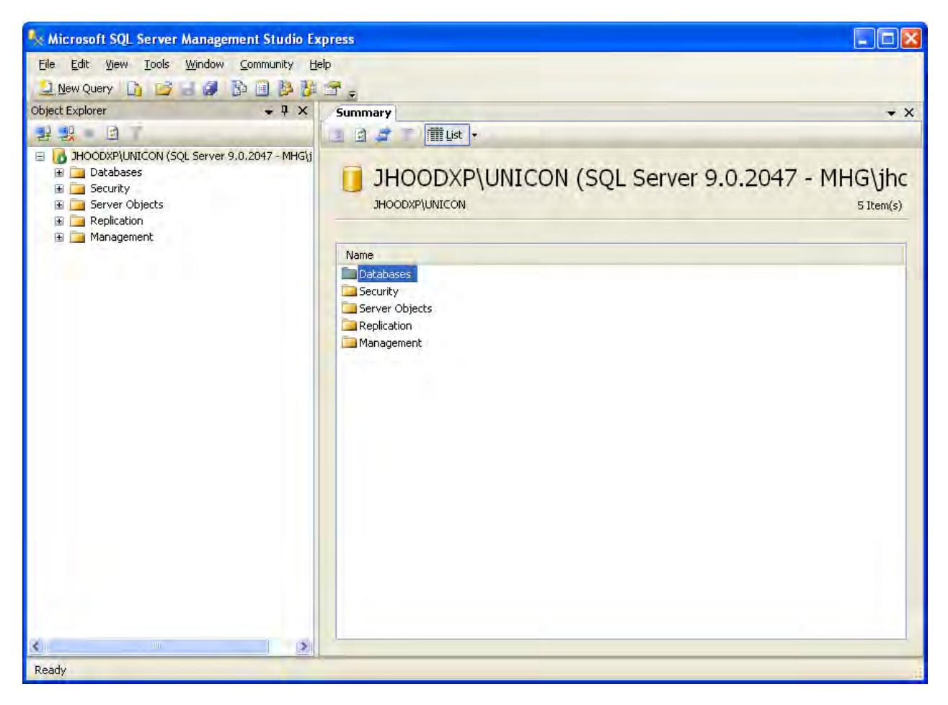Select the JHOODXP\UNICON server in the tree
Screen dimensions: 948x705
point(191,156)
